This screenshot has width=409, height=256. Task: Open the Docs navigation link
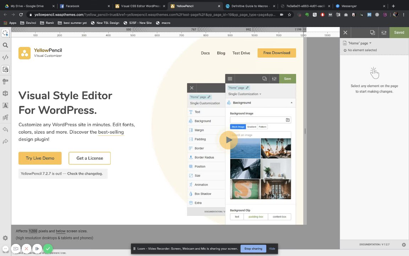pyautogui.click(x=205, y=53)
